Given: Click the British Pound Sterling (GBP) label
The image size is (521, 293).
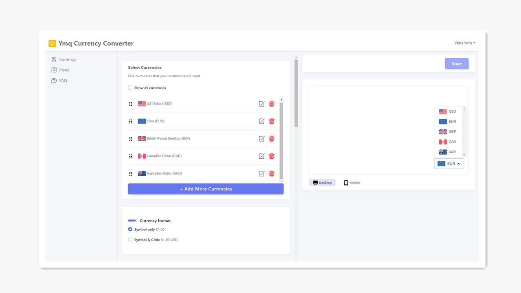Looking at the screenshot, I should click(x=168, y=139).
